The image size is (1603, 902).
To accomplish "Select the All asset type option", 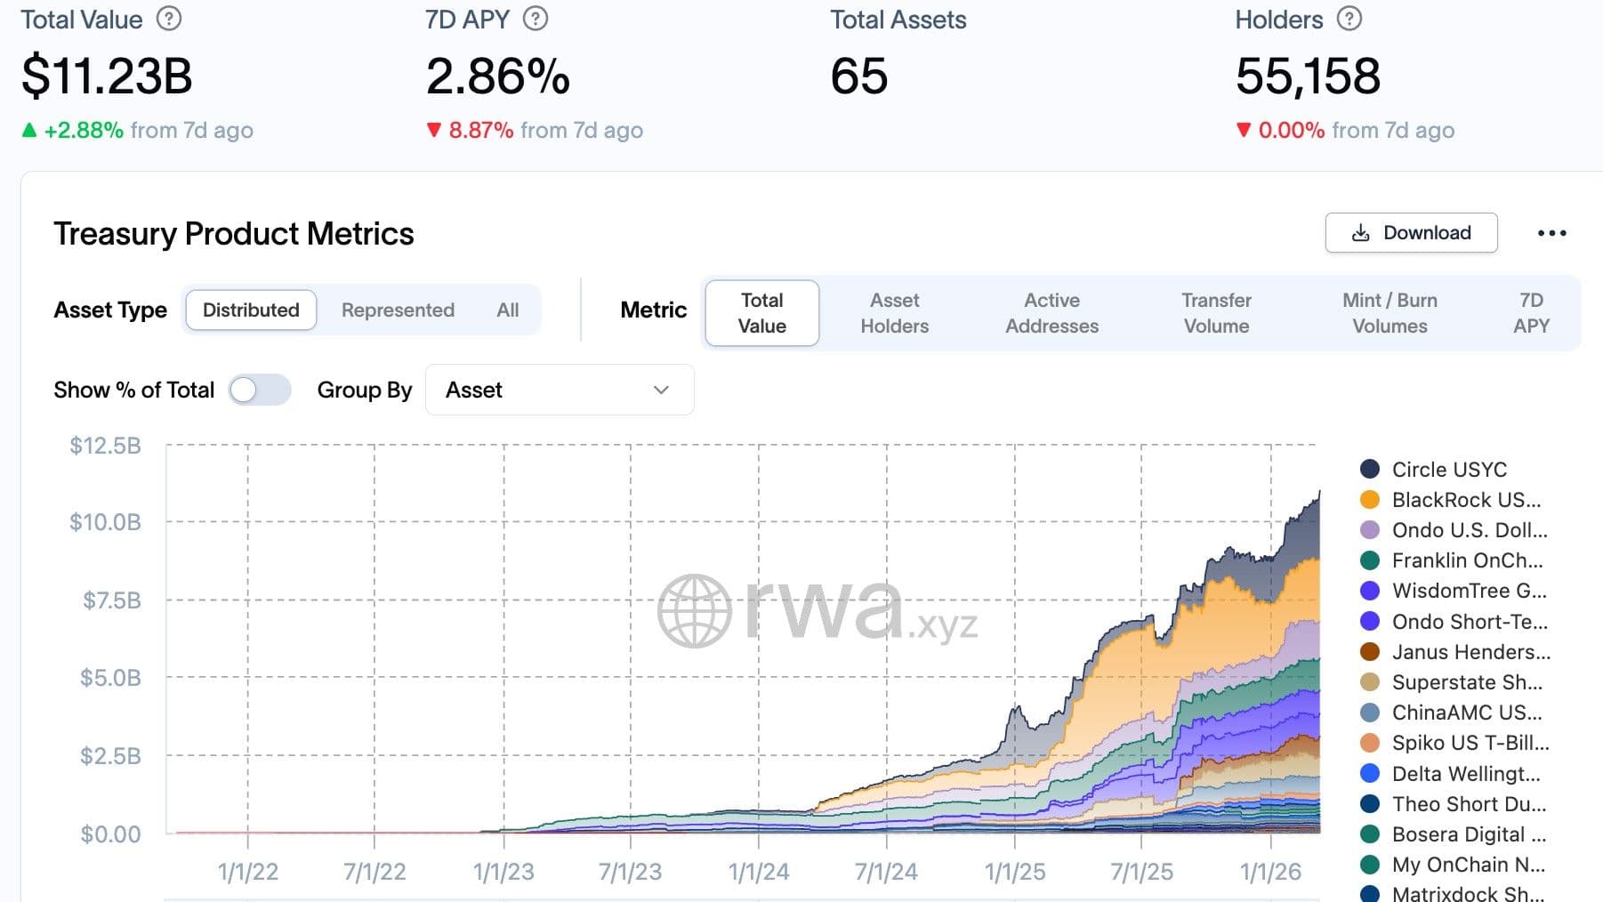I will pos(507,310).
